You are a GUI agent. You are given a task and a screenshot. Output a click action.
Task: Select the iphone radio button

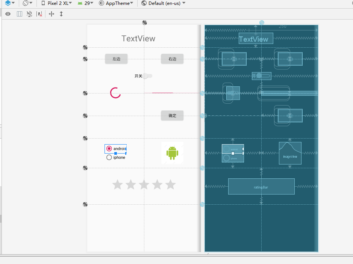[116, 157]
